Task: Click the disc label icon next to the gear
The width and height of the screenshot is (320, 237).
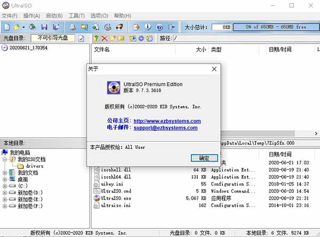Action: 149,38
